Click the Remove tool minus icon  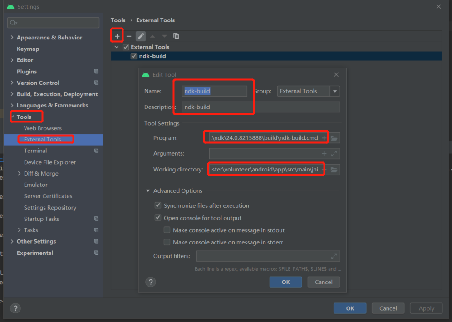tap(130, 36)
